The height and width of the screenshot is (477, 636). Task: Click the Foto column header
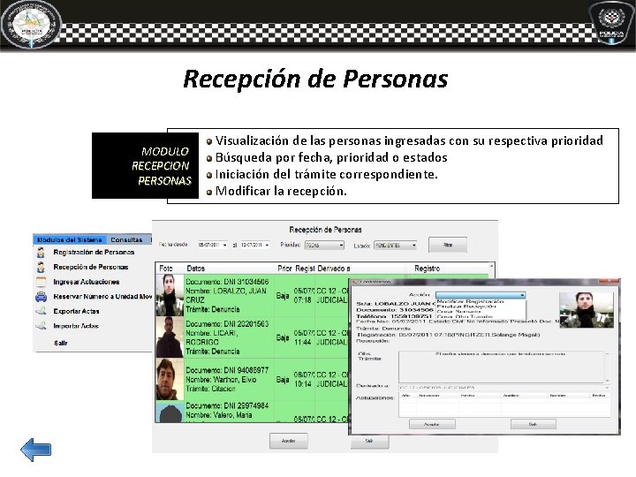point(166,269)
